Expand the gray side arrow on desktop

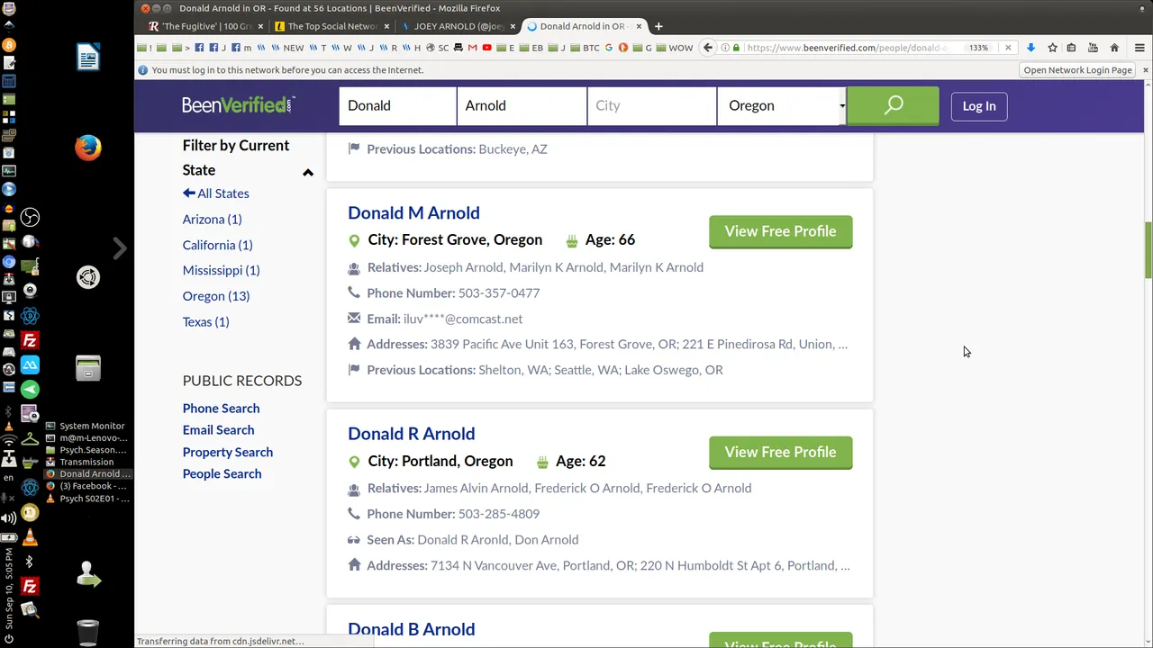(119, 247)
